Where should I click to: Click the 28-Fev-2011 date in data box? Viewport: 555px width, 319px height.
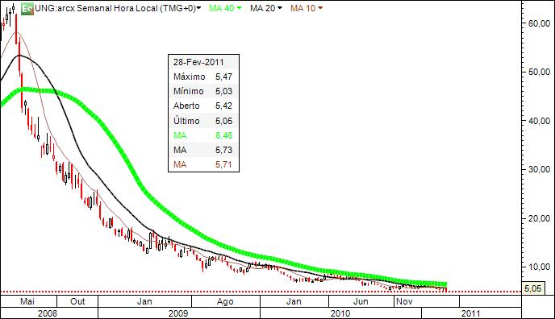tap(198, 62)
